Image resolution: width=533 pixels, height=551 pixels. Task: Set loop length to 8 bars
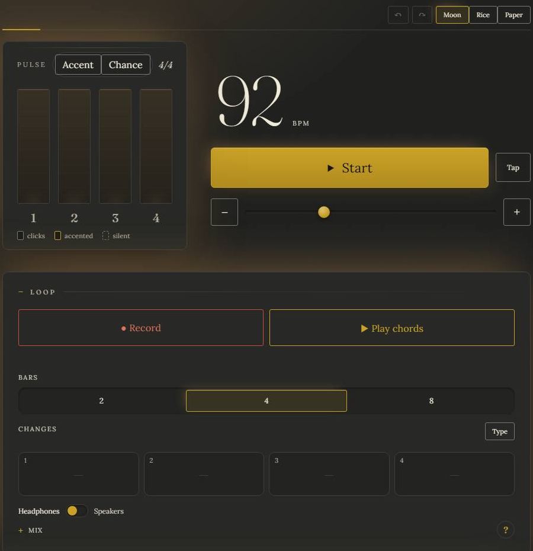point(431,401)
